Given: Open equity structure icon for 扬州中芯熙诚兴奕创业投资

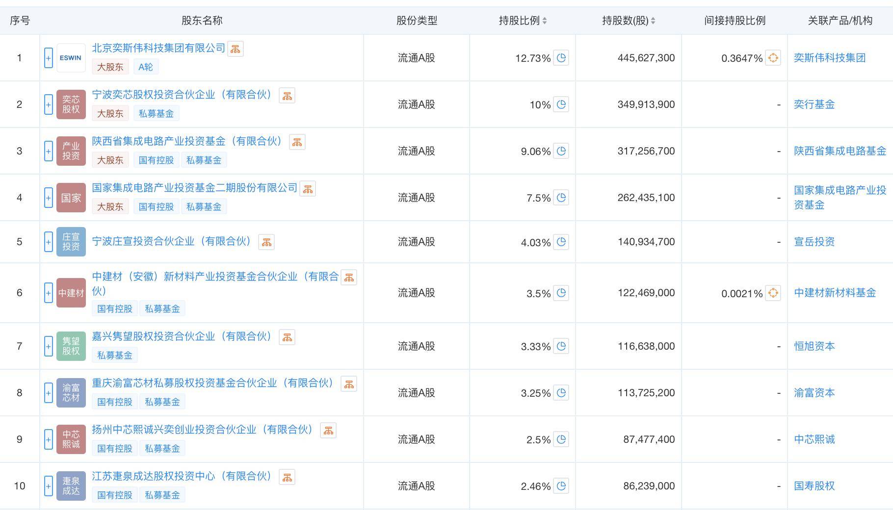Looking at the screenshot, I should [x=328, y=431].
